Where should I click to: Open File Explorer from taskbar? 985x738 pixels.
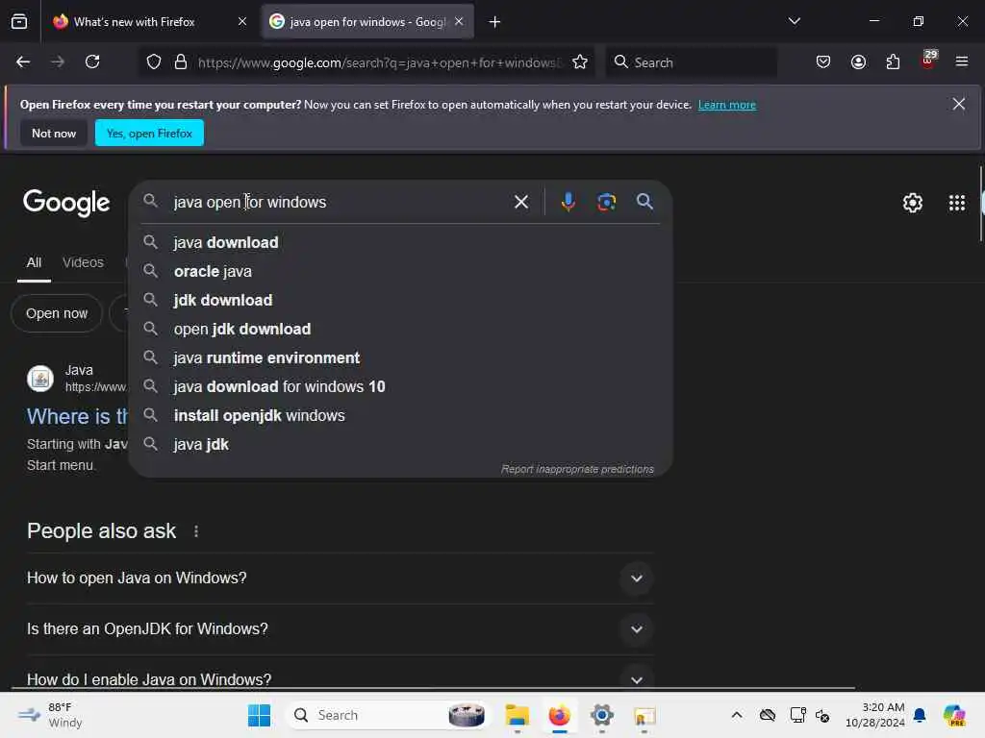tap(517, 715)
